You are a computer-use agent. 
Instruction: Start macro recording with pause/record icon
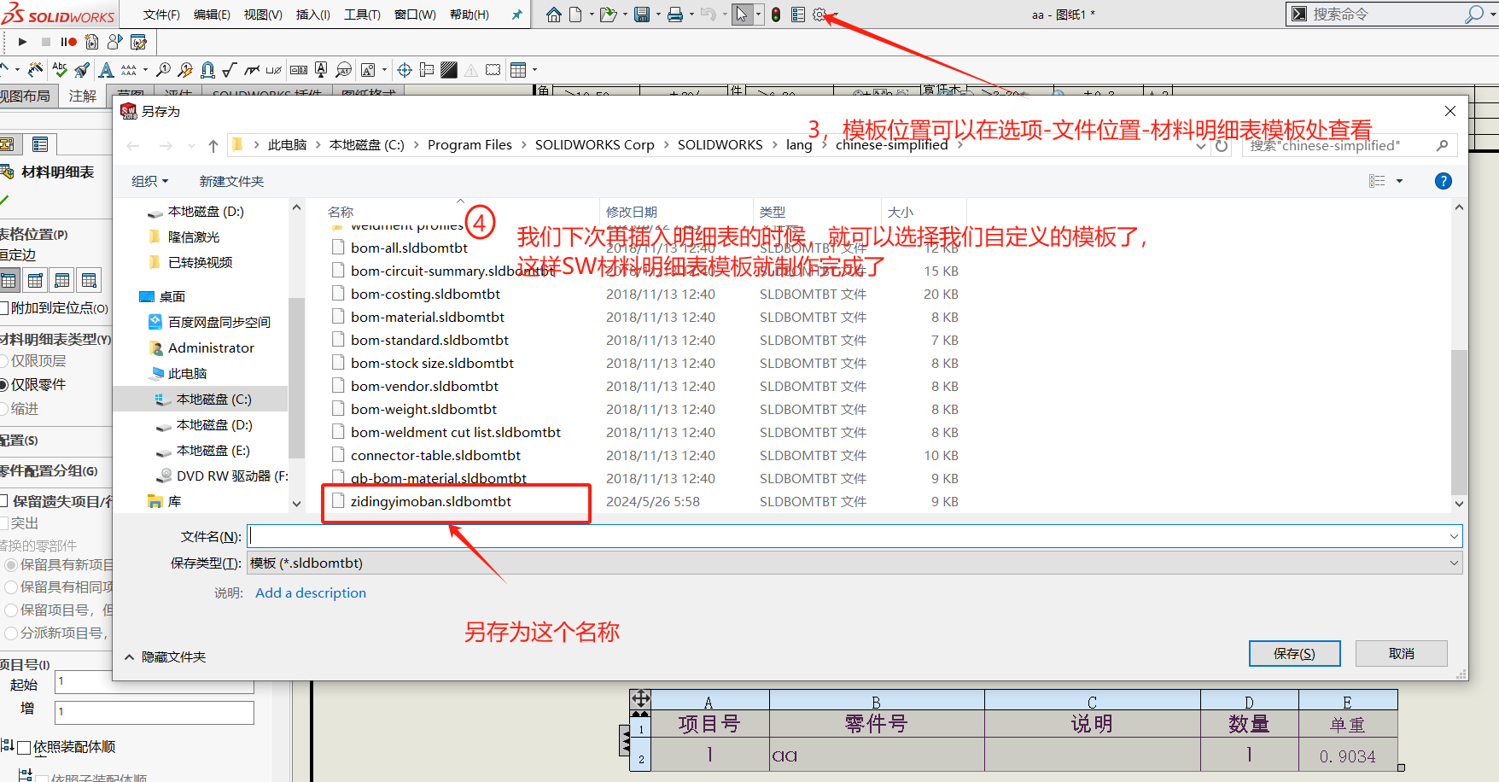click(69, 42)
